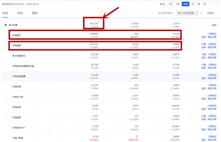Select the 周 granularity button
This screenshot has width=221, height=142.
click(199, 4)
